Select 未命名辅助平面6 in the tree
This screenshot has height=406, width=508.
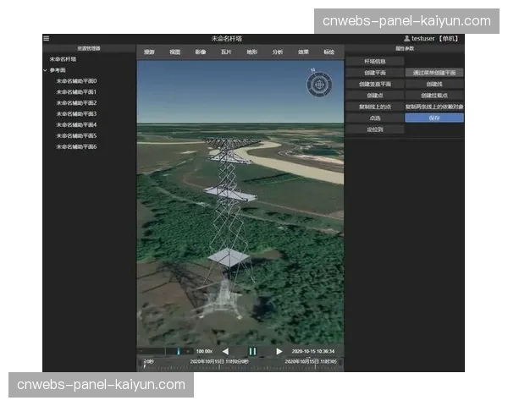76,146
